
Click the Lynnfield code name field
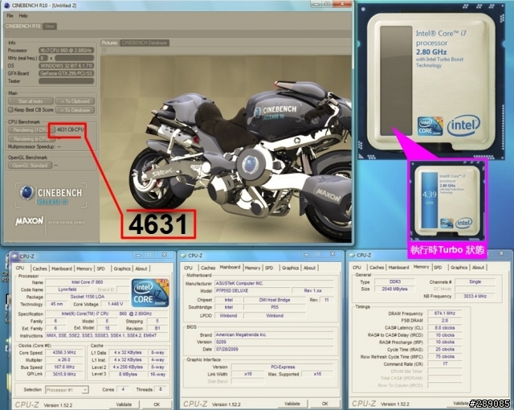coord(67,289)
